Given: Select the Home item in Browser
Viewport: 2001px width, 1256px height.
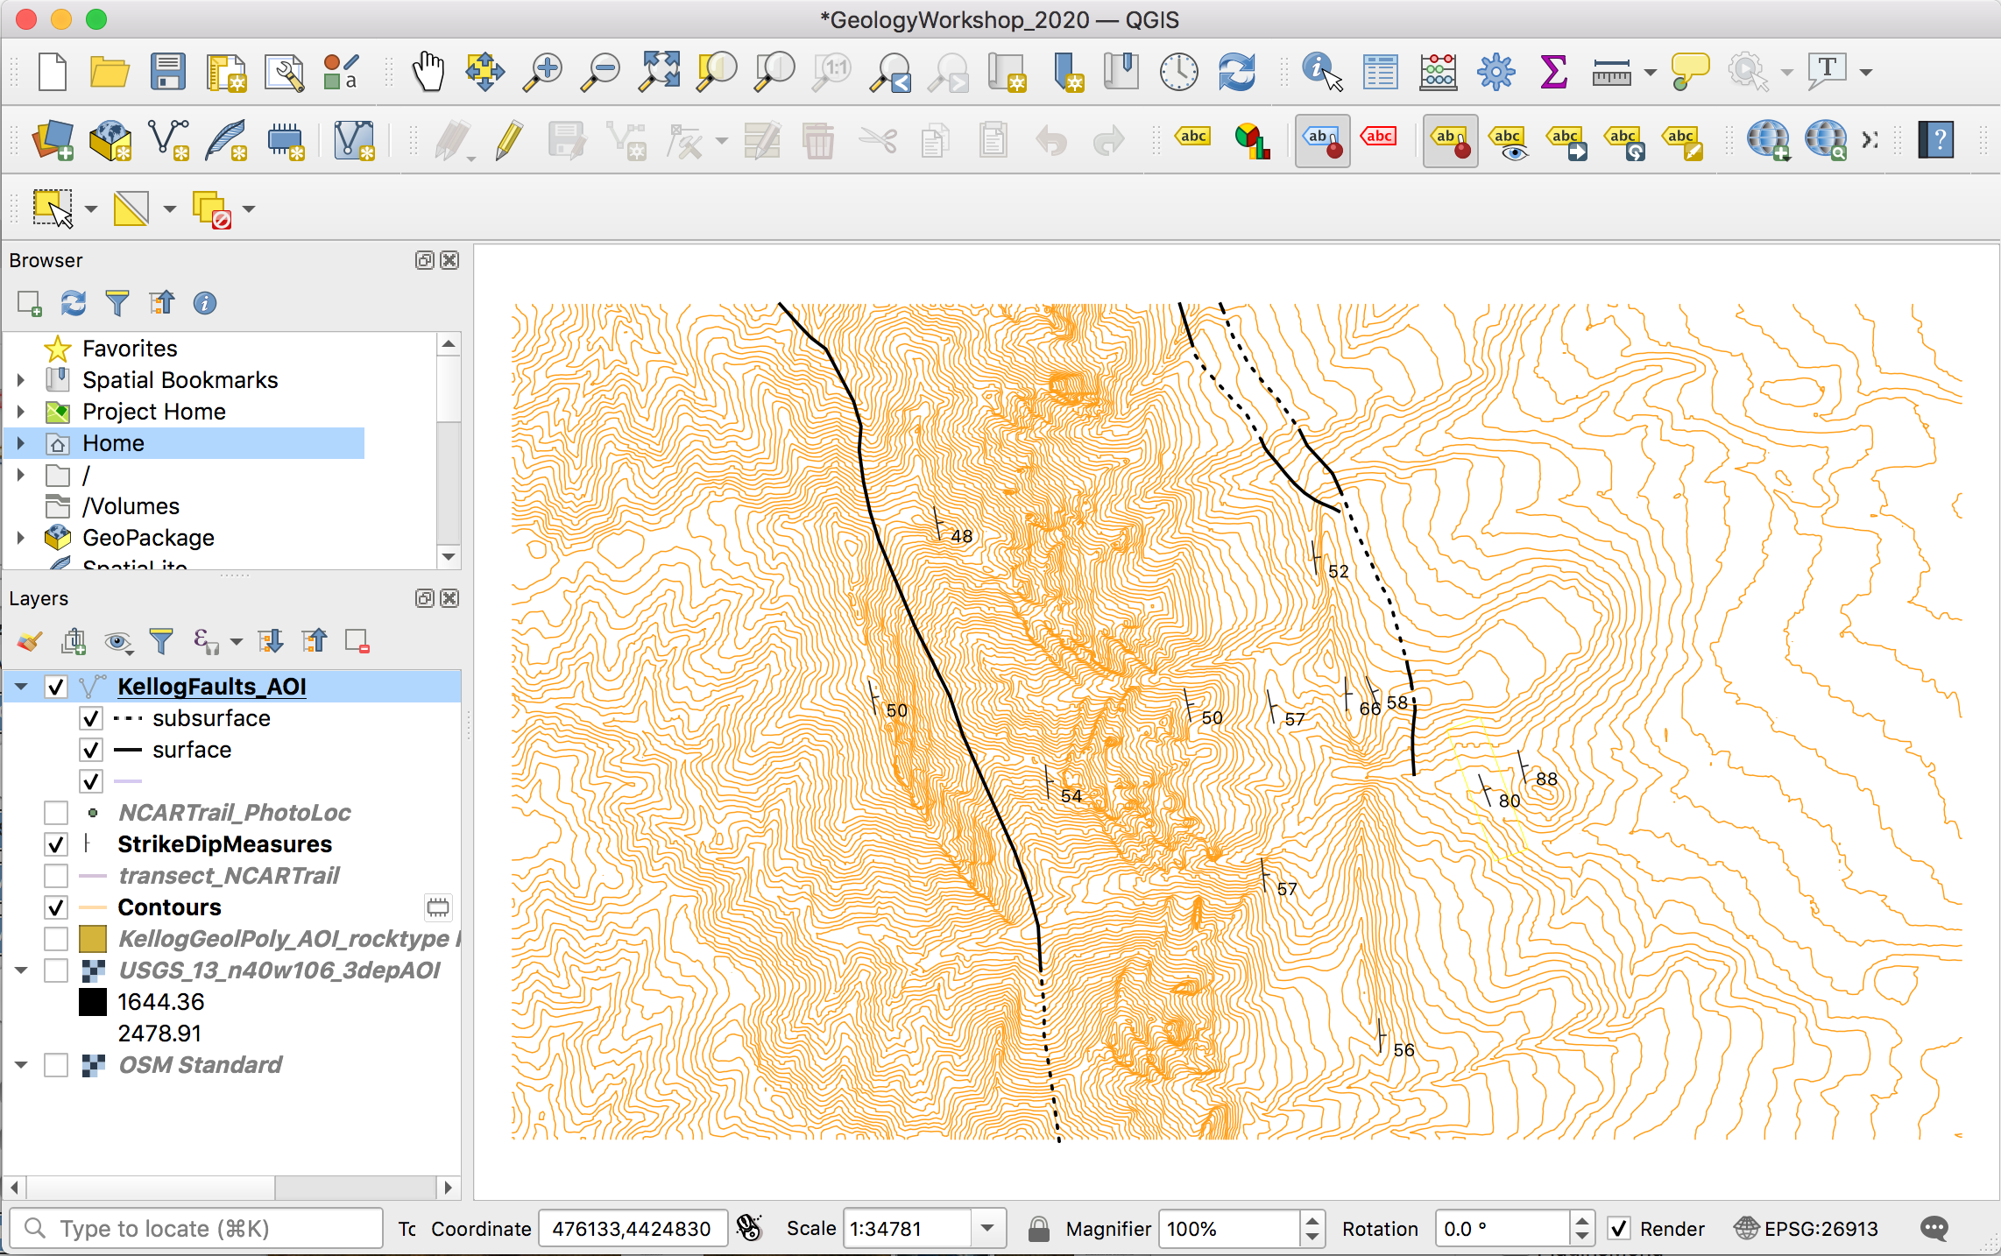Looking at the screenshot, I should [x=113, y=443].
